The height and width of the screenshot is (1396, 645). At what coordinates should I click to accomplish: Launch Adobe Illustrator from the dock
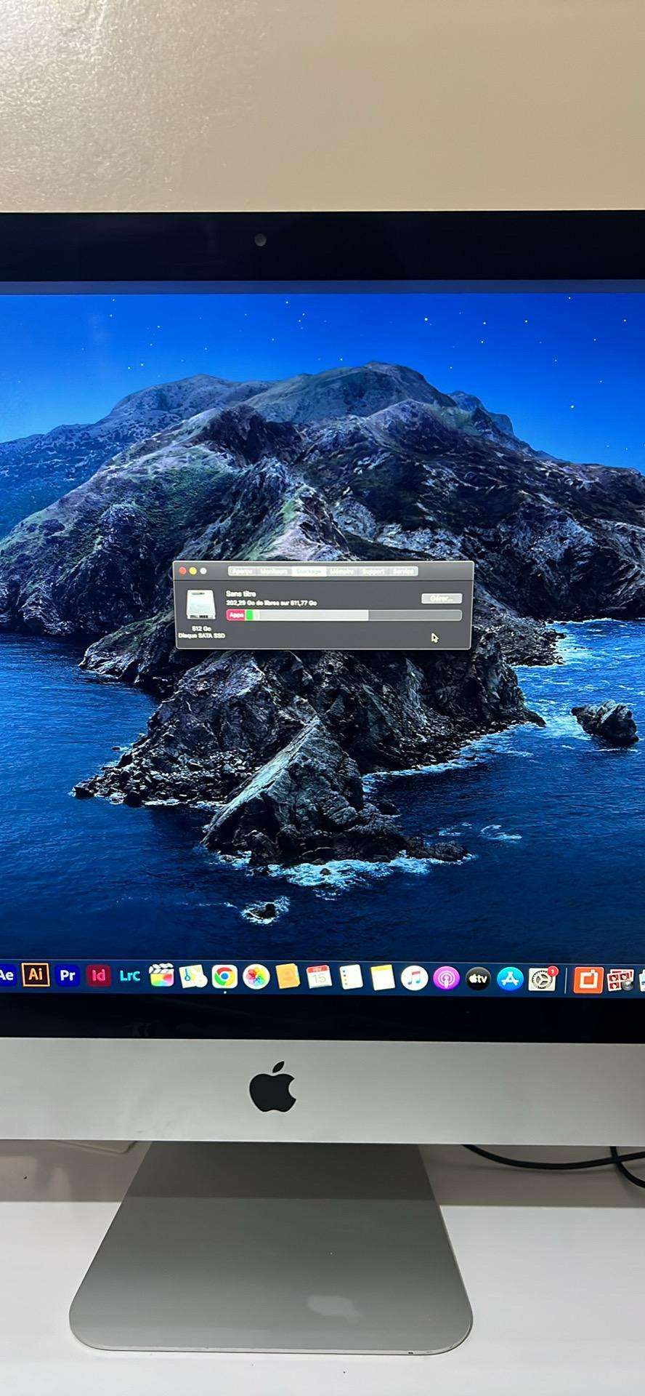tap(35, 975)
